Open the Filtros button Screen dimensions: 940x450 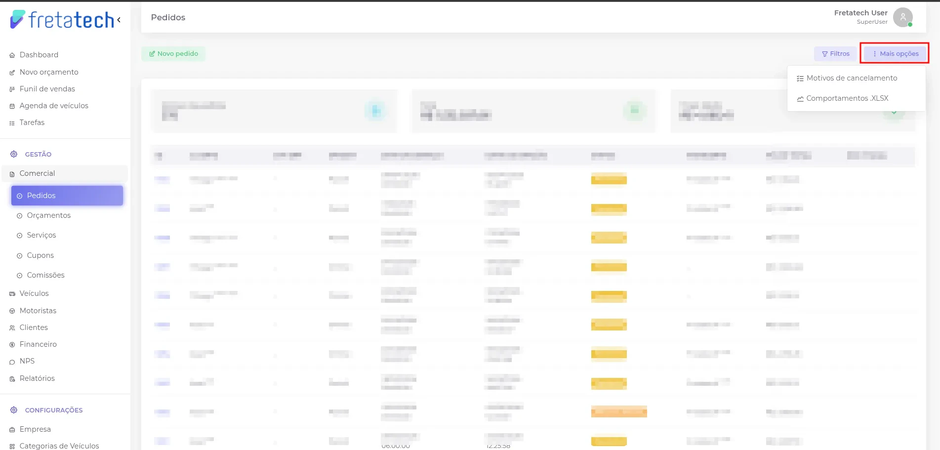click(835, 54)
